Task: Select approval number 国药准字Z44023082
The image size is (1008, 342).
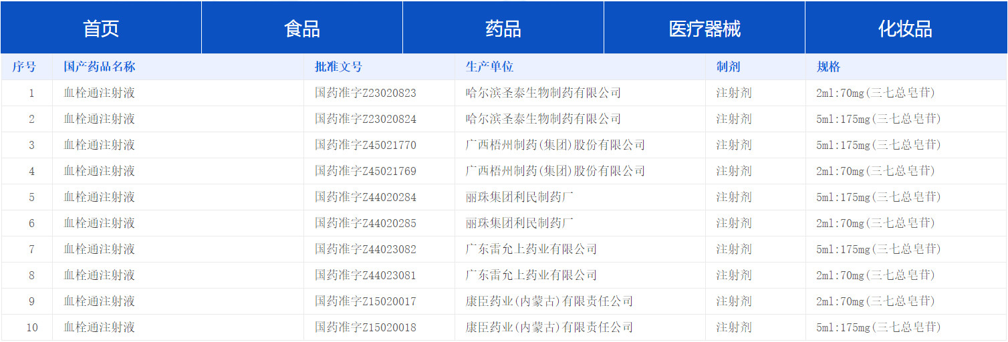Action: pos(366,249)
